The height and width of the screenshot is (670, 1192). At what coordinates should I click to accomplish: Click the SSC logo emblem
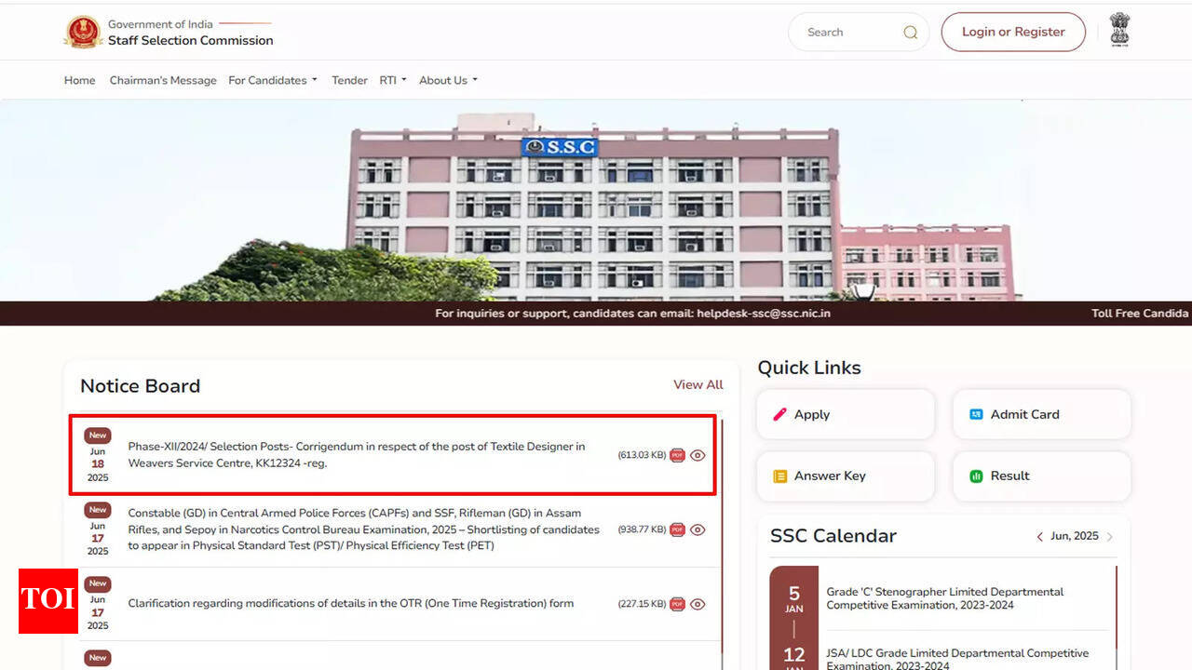(x=83, y=33)
